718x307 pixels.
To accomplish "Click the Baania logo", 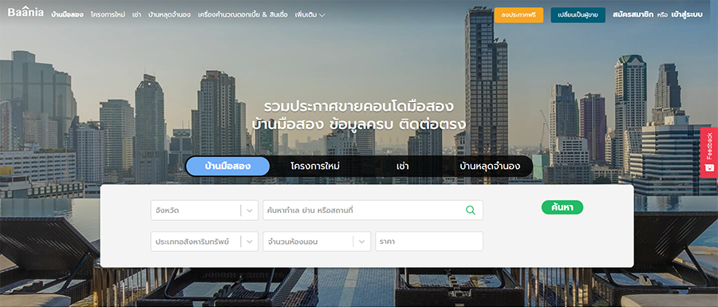I will (x=26, y=12).
